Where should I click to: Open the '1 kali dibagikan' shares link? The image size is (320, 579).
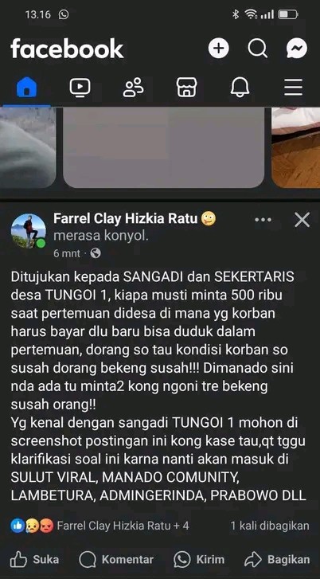tap(270, 526)
